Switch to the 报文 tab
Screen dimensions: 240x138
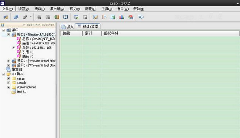pos(67,27)
